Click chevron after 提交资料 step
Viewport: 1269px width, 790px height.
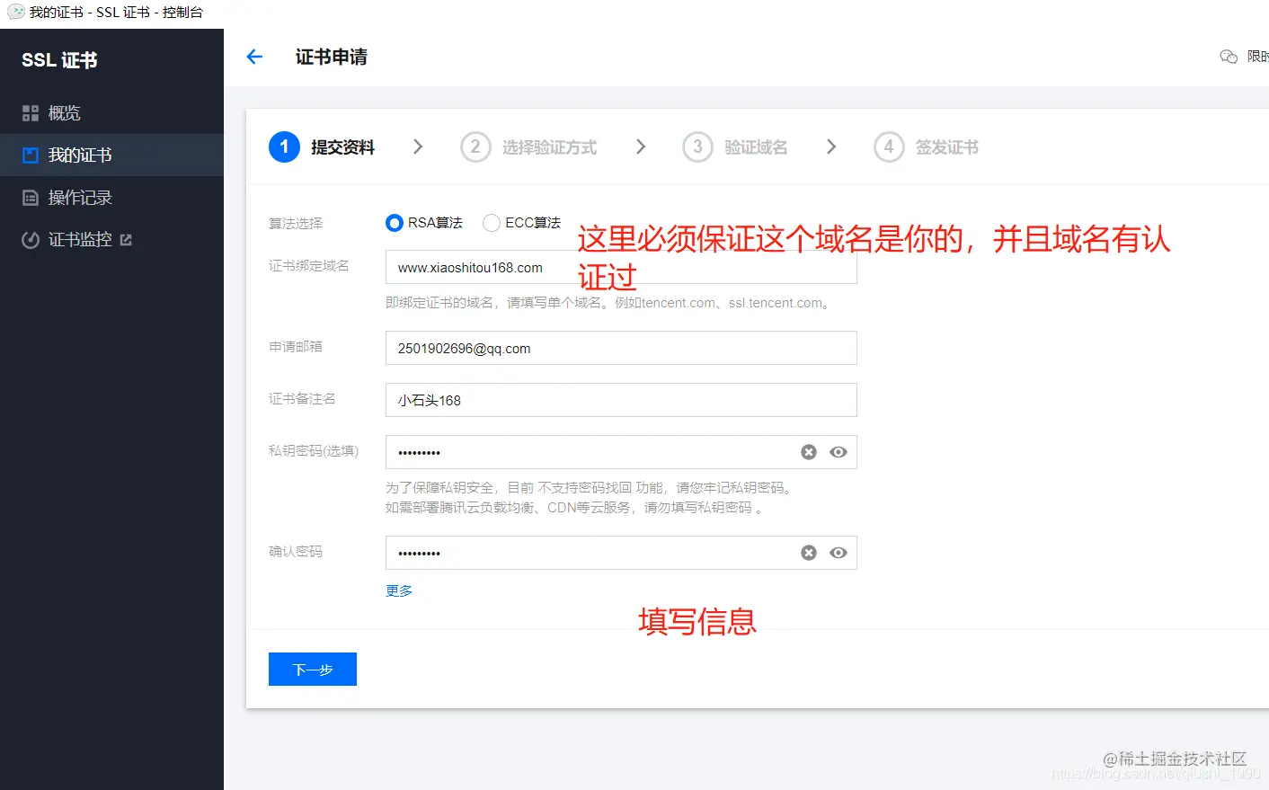(x=418, y=146)
